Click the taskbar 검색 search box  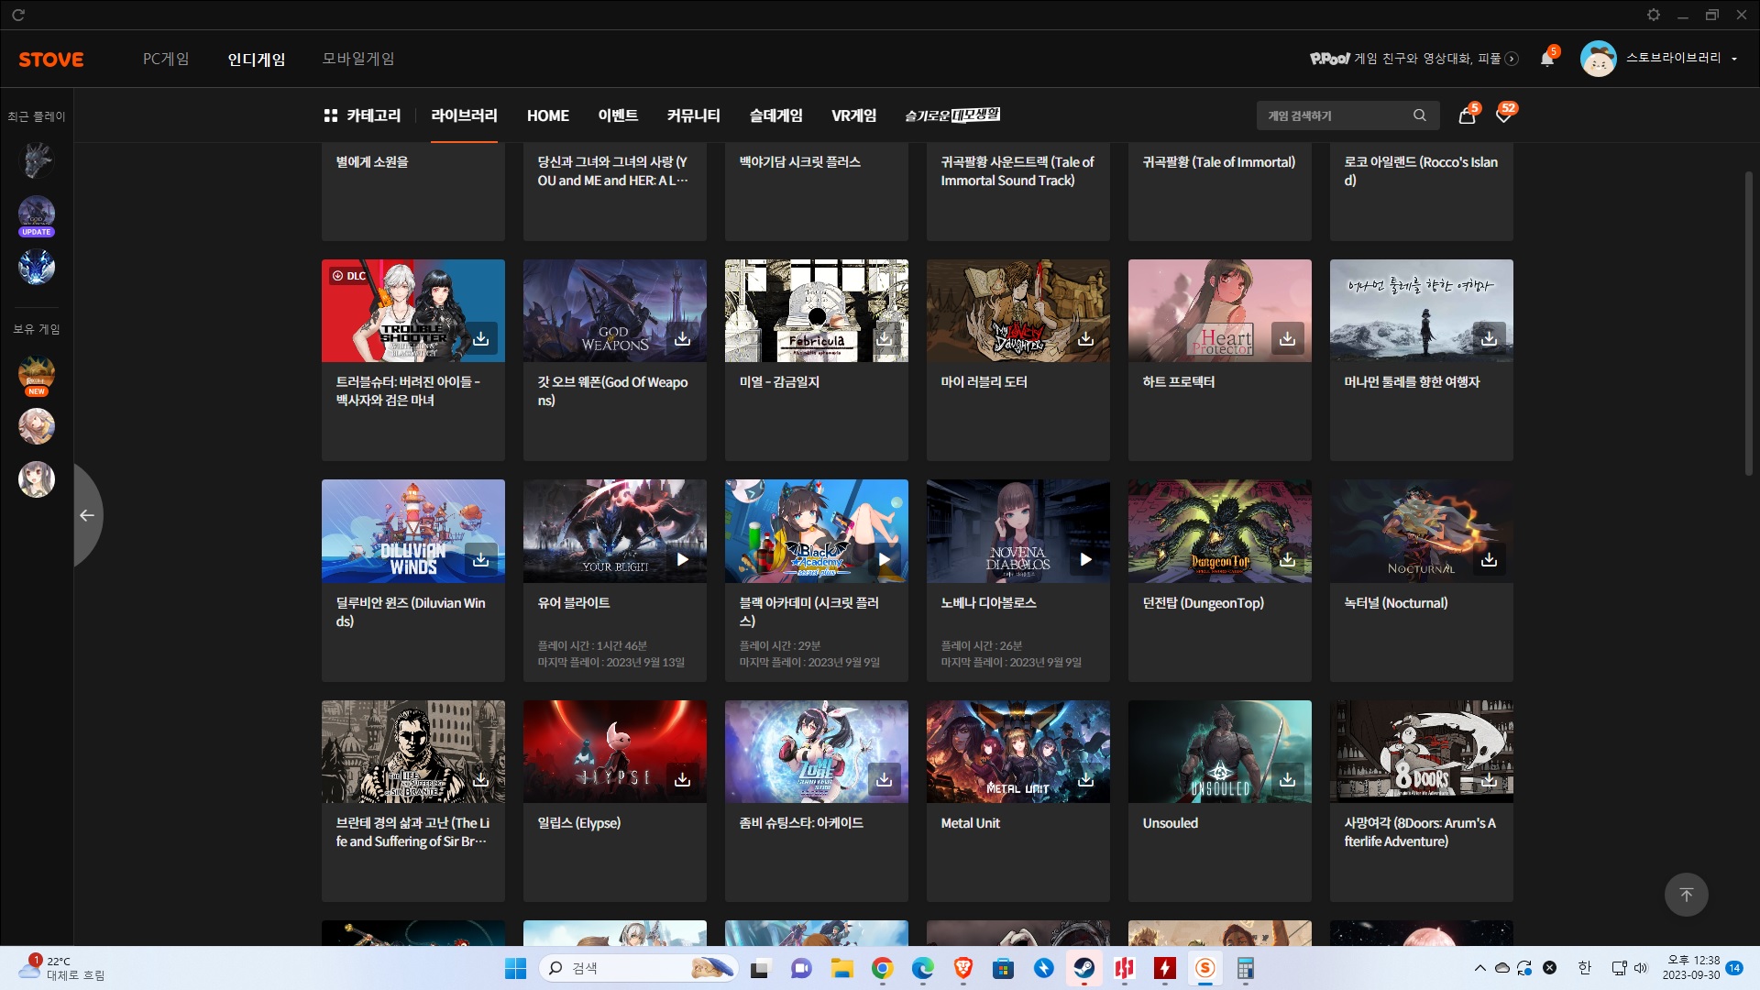[x=639, y=968]
